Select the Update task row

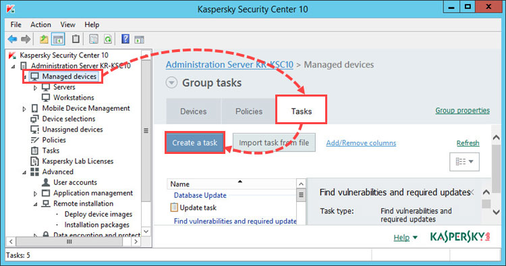pyautogui.click(x=198, y=207)
